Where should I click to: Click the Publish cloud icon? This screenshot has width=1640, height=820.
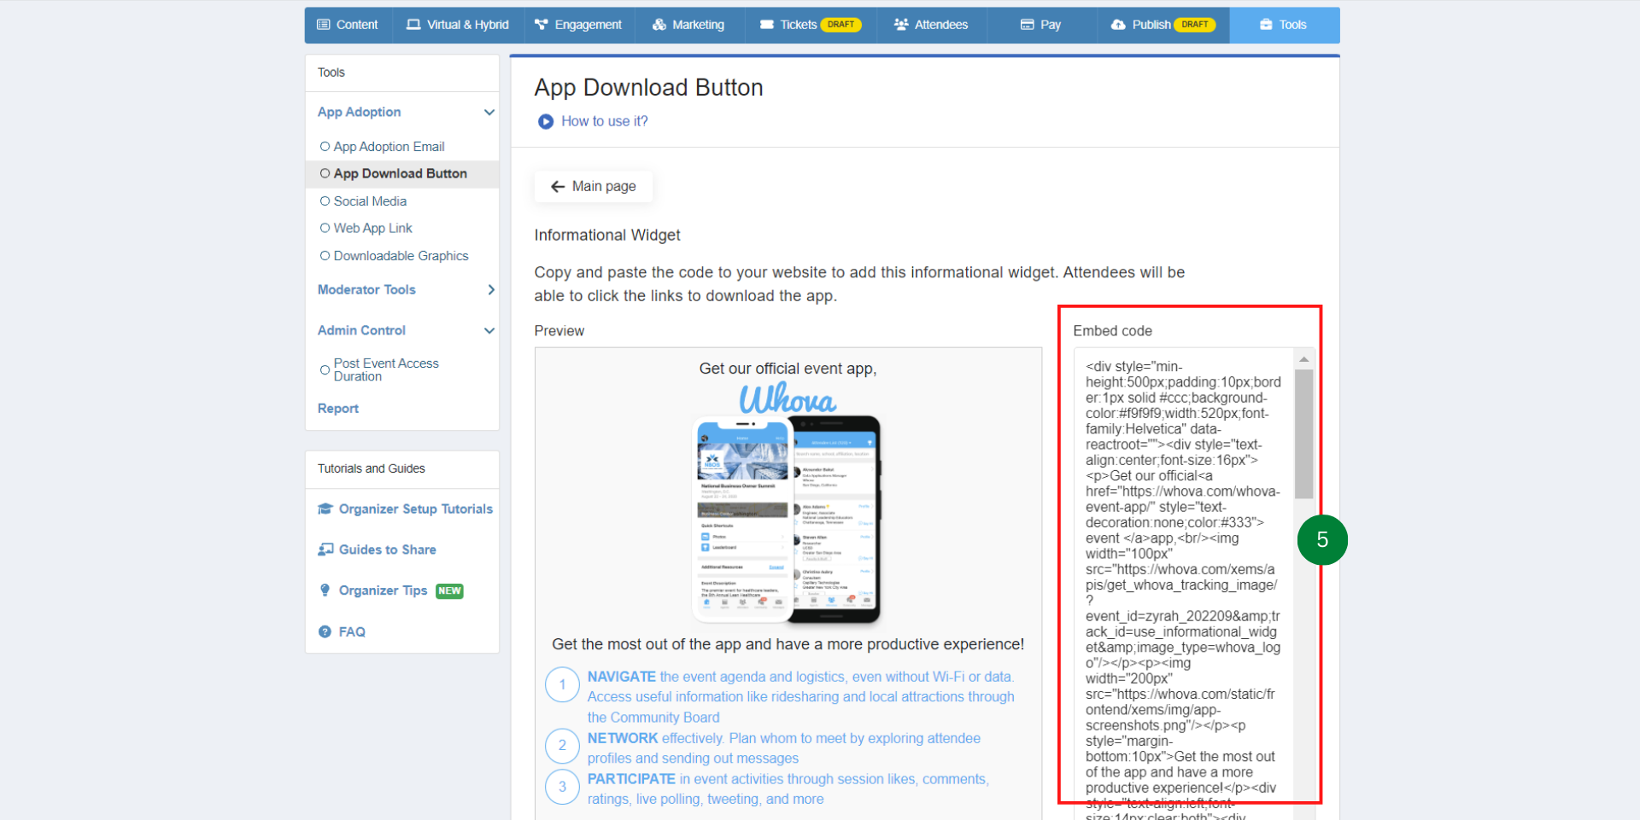[x=1118, y=25]
